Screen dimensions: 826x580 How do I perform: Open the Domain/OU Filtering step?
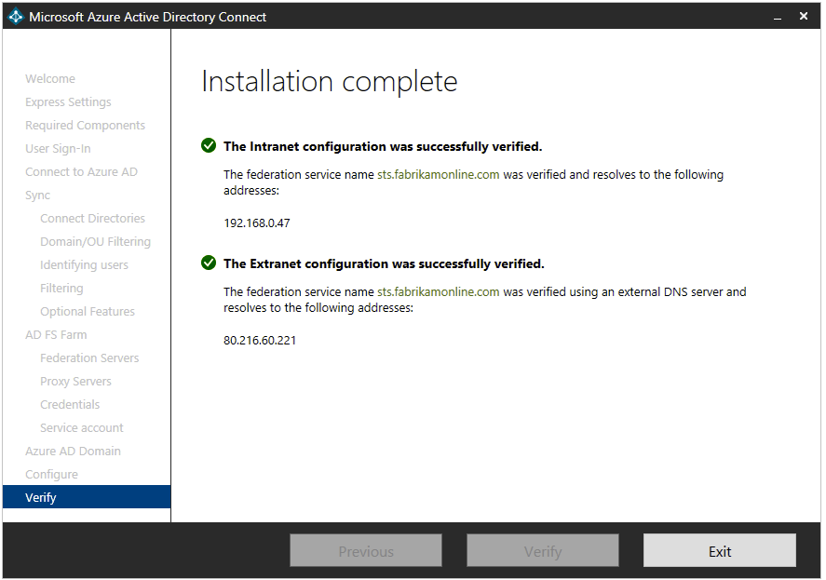tap(95, 242)
